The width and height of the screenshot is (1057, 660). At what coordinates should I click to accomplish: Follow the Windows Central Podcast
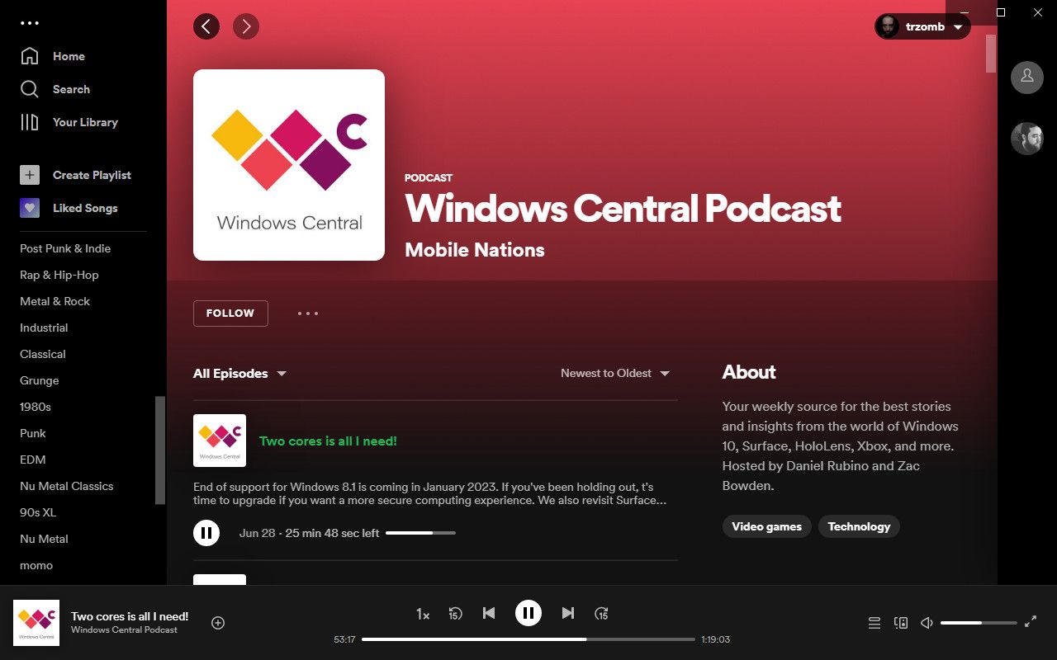[230, 313]
